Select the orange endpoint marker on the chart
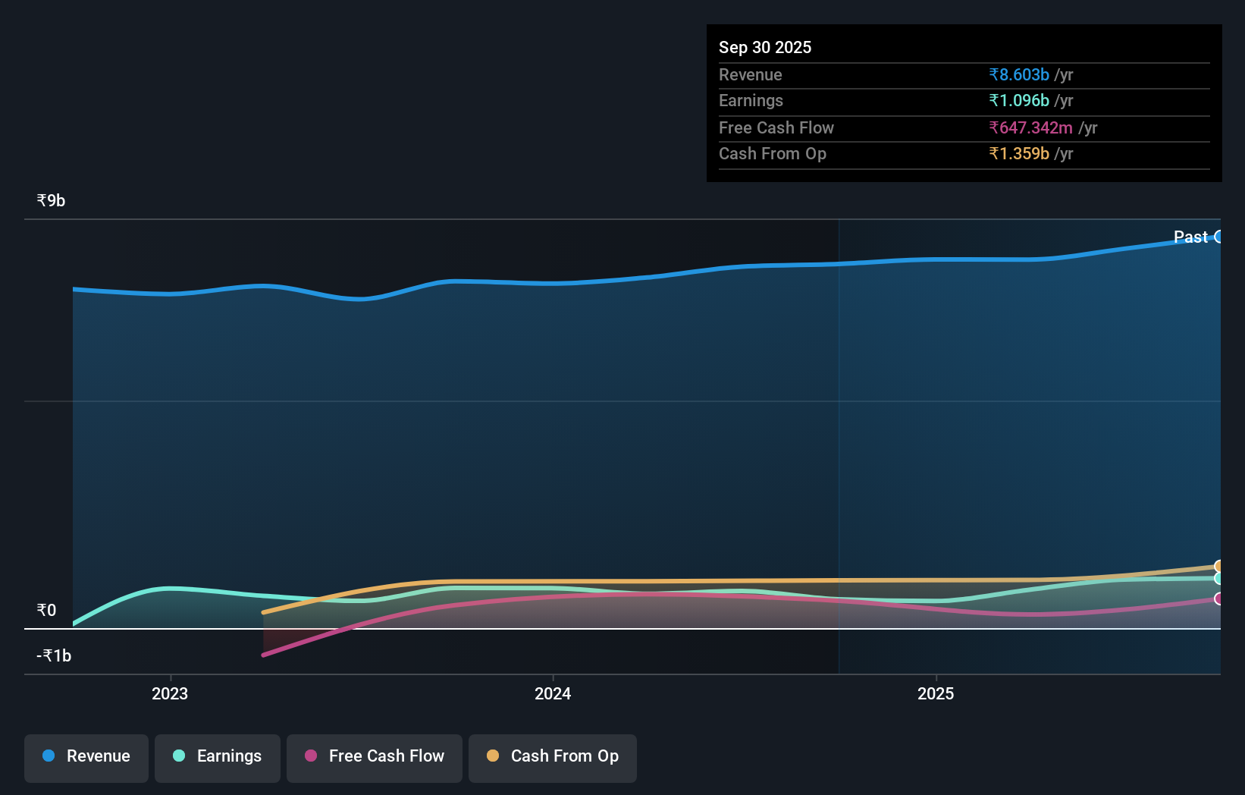Image resolution: width=1245 pixels, height=795 pixels. pos(1219,566)
